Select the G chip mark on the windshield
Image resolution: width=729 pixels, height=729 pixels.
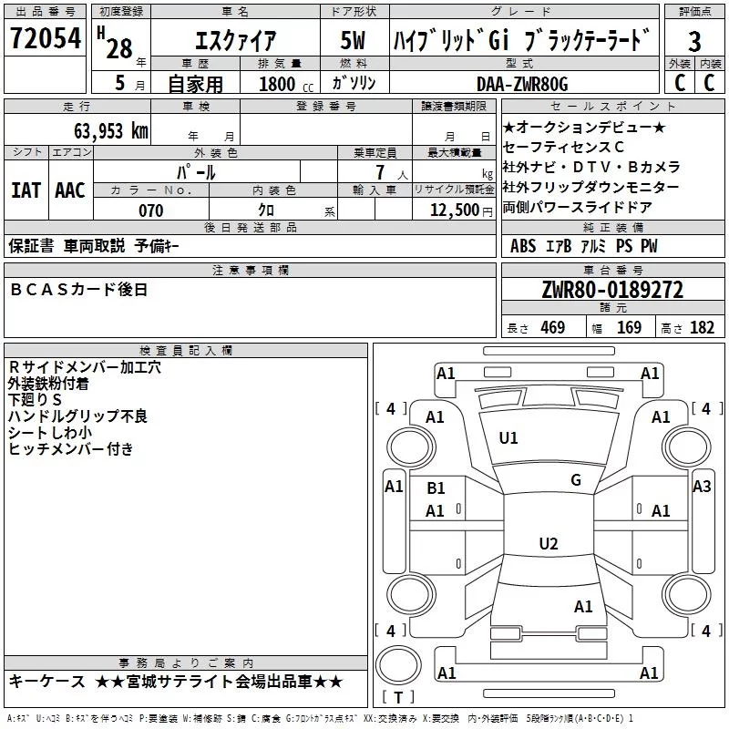[576, 480]
